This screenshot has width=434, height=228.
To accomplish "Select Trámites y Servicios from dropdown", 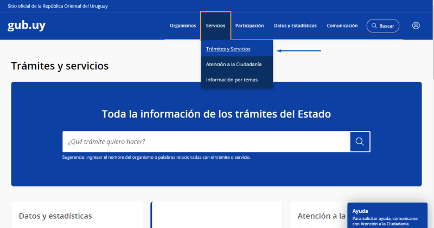I will [x=228, y=49].
